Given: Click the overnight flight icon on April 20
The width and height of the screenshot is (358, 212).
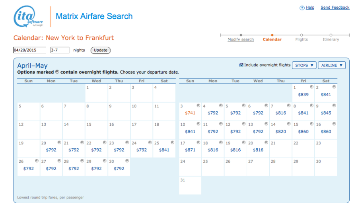Looking at the screenshot, I should pyautogui.click(x=59, y=142).
